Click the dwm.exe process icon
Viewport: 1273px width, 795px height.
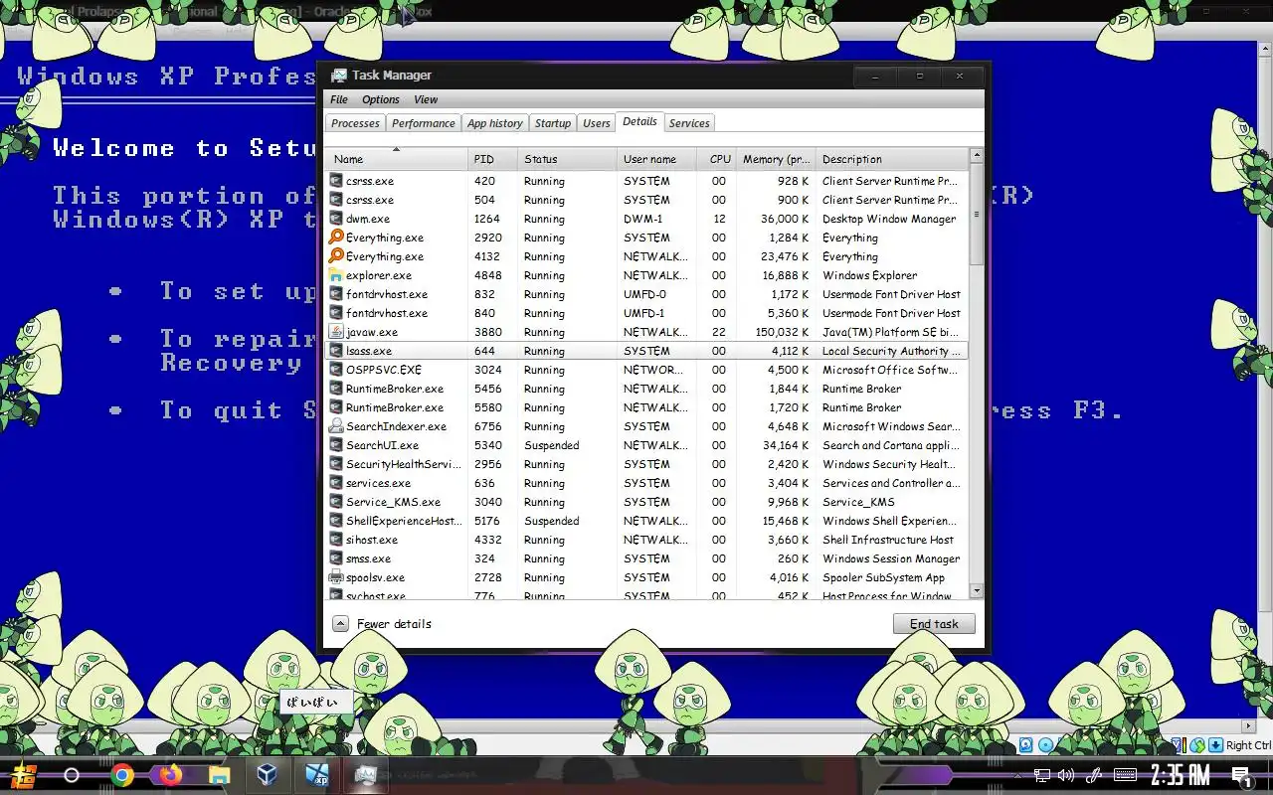pyautogui.click(x=336, y=219)
